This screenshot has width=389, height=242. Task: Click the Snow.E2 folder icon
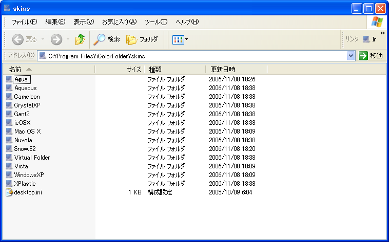[9, 149]
